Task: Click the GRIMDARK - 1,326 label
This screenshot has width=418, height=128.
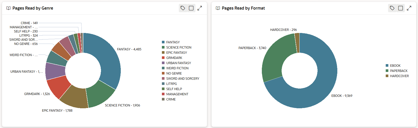Action: (x=37, y=94)
